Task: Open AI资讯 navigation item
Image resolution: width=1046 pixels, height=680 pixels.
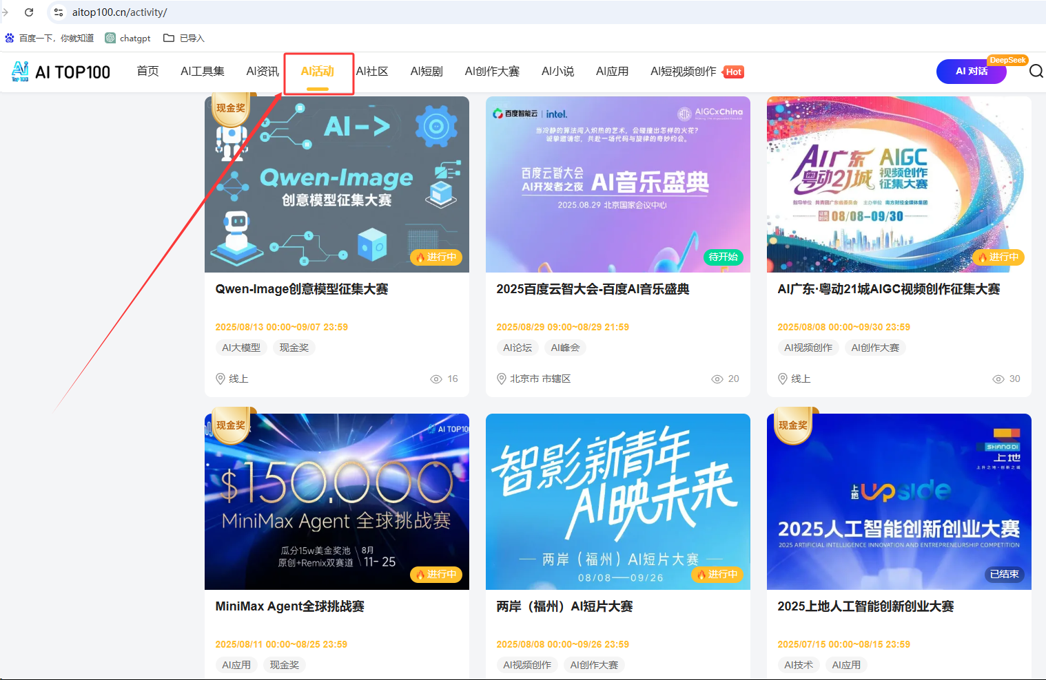Action: 263,72
